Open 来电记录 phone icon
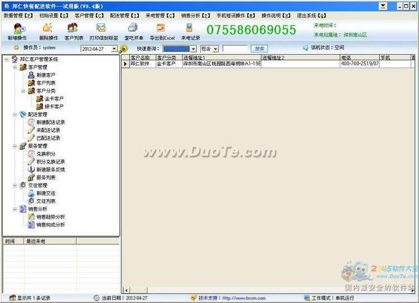419x303 pixels. [x=189, y=28]
